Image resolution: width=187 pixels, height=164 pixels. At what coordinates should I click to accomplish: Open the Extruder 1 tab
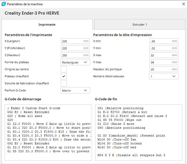tap(140, 25)
